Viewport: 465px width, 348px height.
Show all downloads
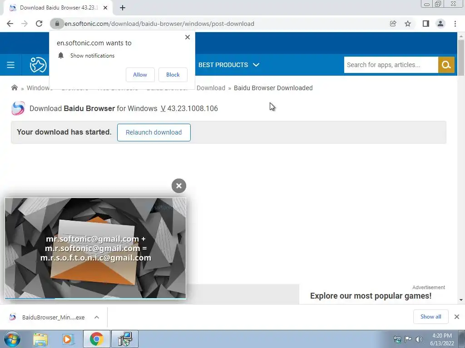[x=430, y=317]
